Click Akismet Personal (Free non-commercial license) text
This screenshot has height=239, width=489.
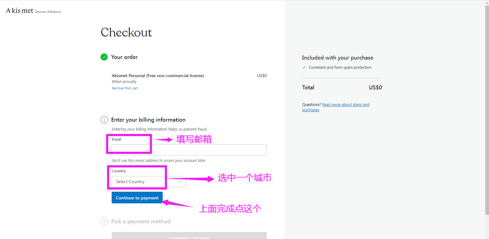point(158,76)
